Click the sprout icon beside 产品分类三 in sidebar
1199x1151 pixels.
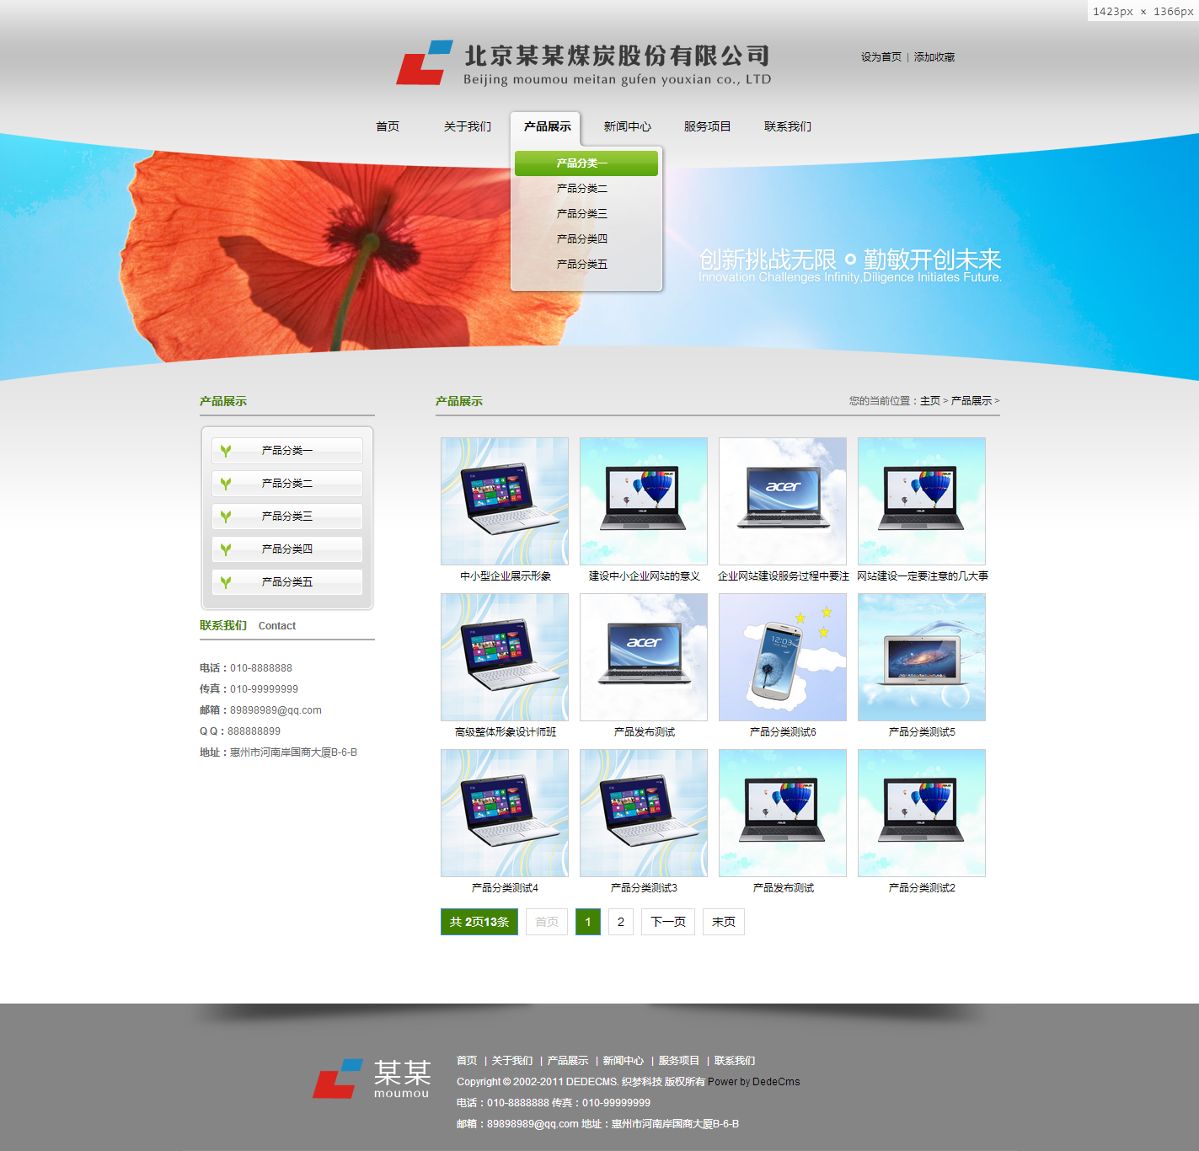[x=226, y=517]
